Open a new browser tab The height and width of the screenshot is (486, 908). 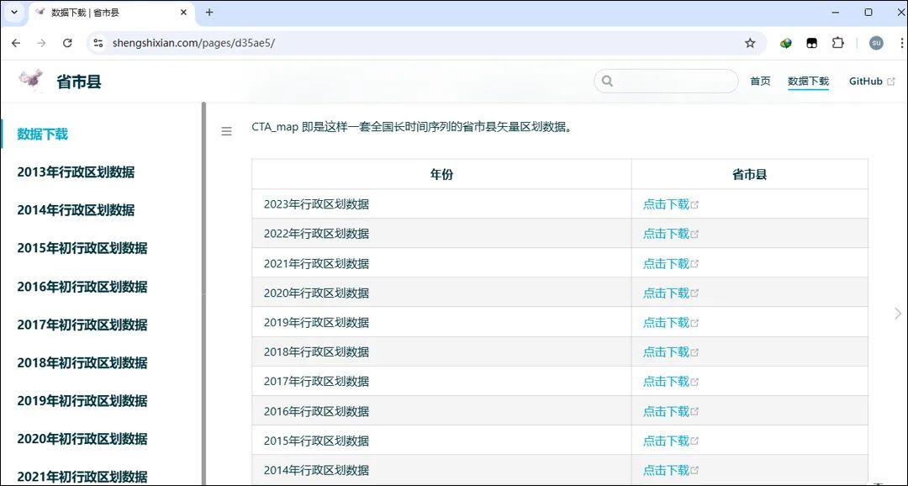coord(209,12)
